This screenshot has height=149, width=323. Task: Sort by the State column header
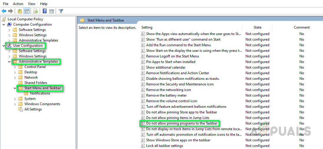point(258,27)
